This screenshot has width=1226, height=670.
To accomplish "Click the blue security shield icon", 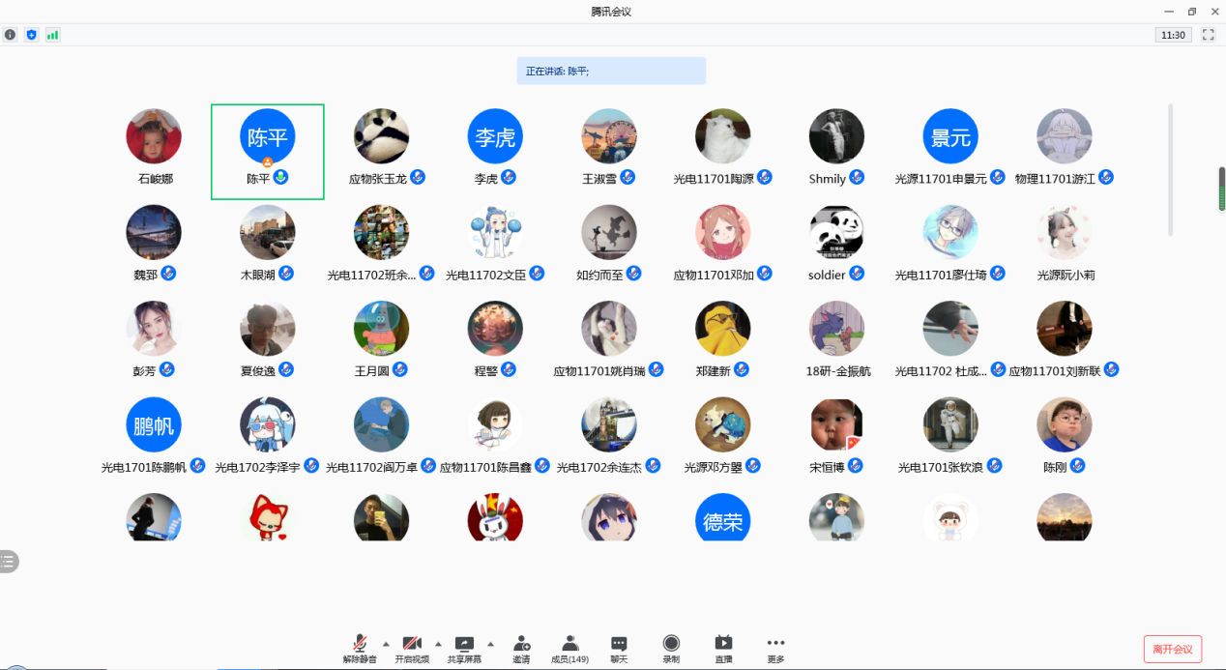I will click(x=32, y=35).
